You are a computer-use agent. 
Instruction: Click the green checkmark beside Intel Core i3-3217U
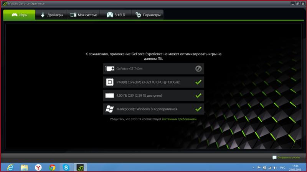(198, 82)
